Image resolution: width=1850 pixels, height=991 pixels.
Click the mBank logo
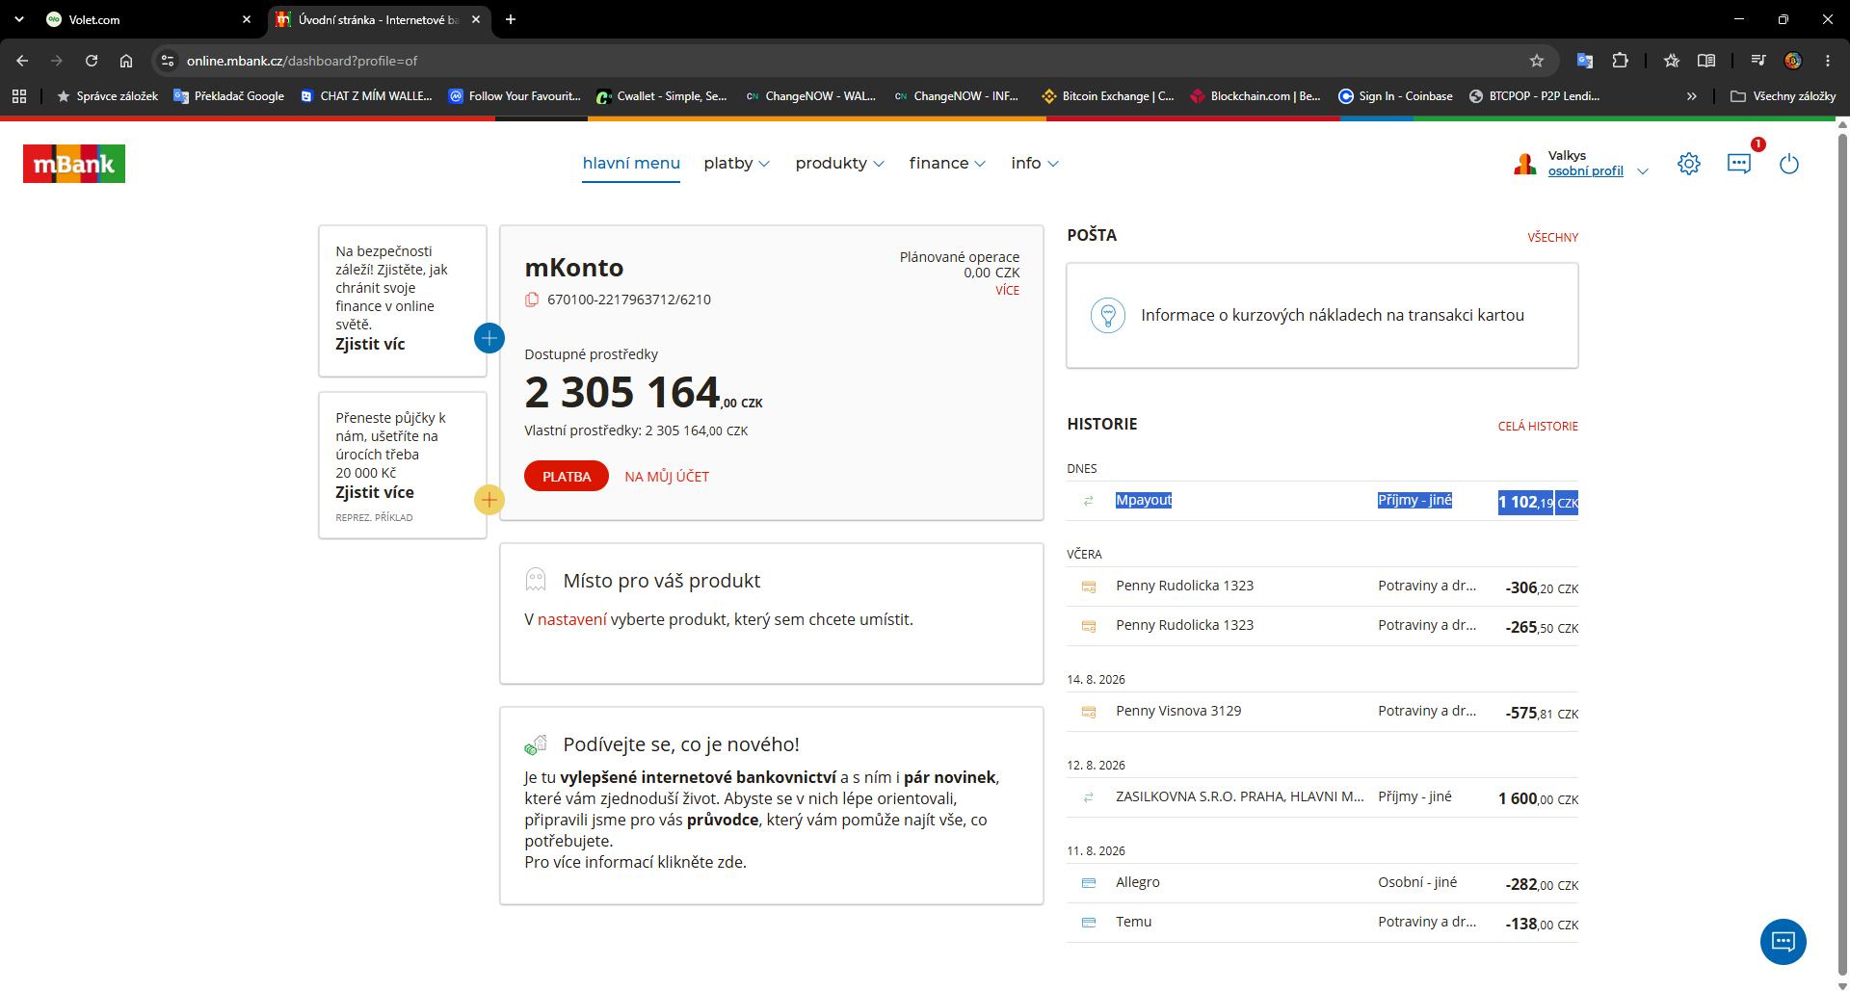click(74, 164)
